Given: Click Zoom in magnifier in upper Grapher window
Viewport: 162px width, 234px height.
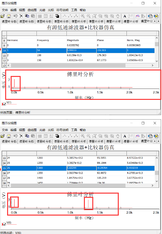Looking at the screenshot, I should point(83,16).
